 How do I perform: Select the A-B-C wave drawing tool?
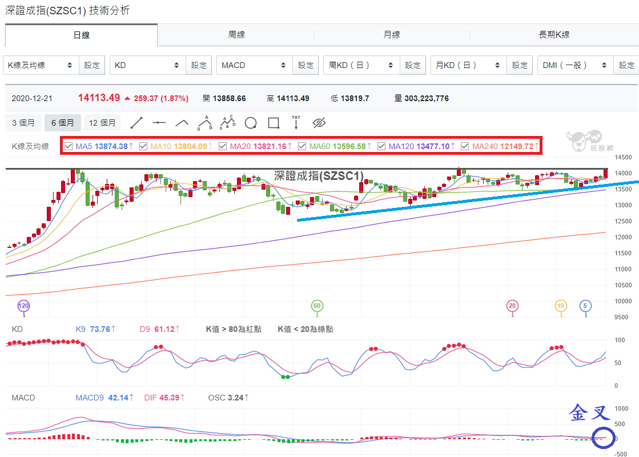click(228, 123)
